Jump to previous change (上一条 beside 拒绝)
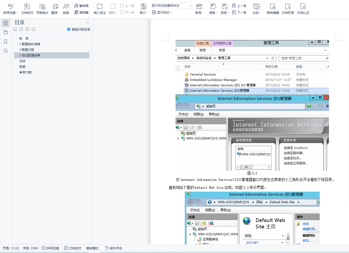 tap(239, 6)
